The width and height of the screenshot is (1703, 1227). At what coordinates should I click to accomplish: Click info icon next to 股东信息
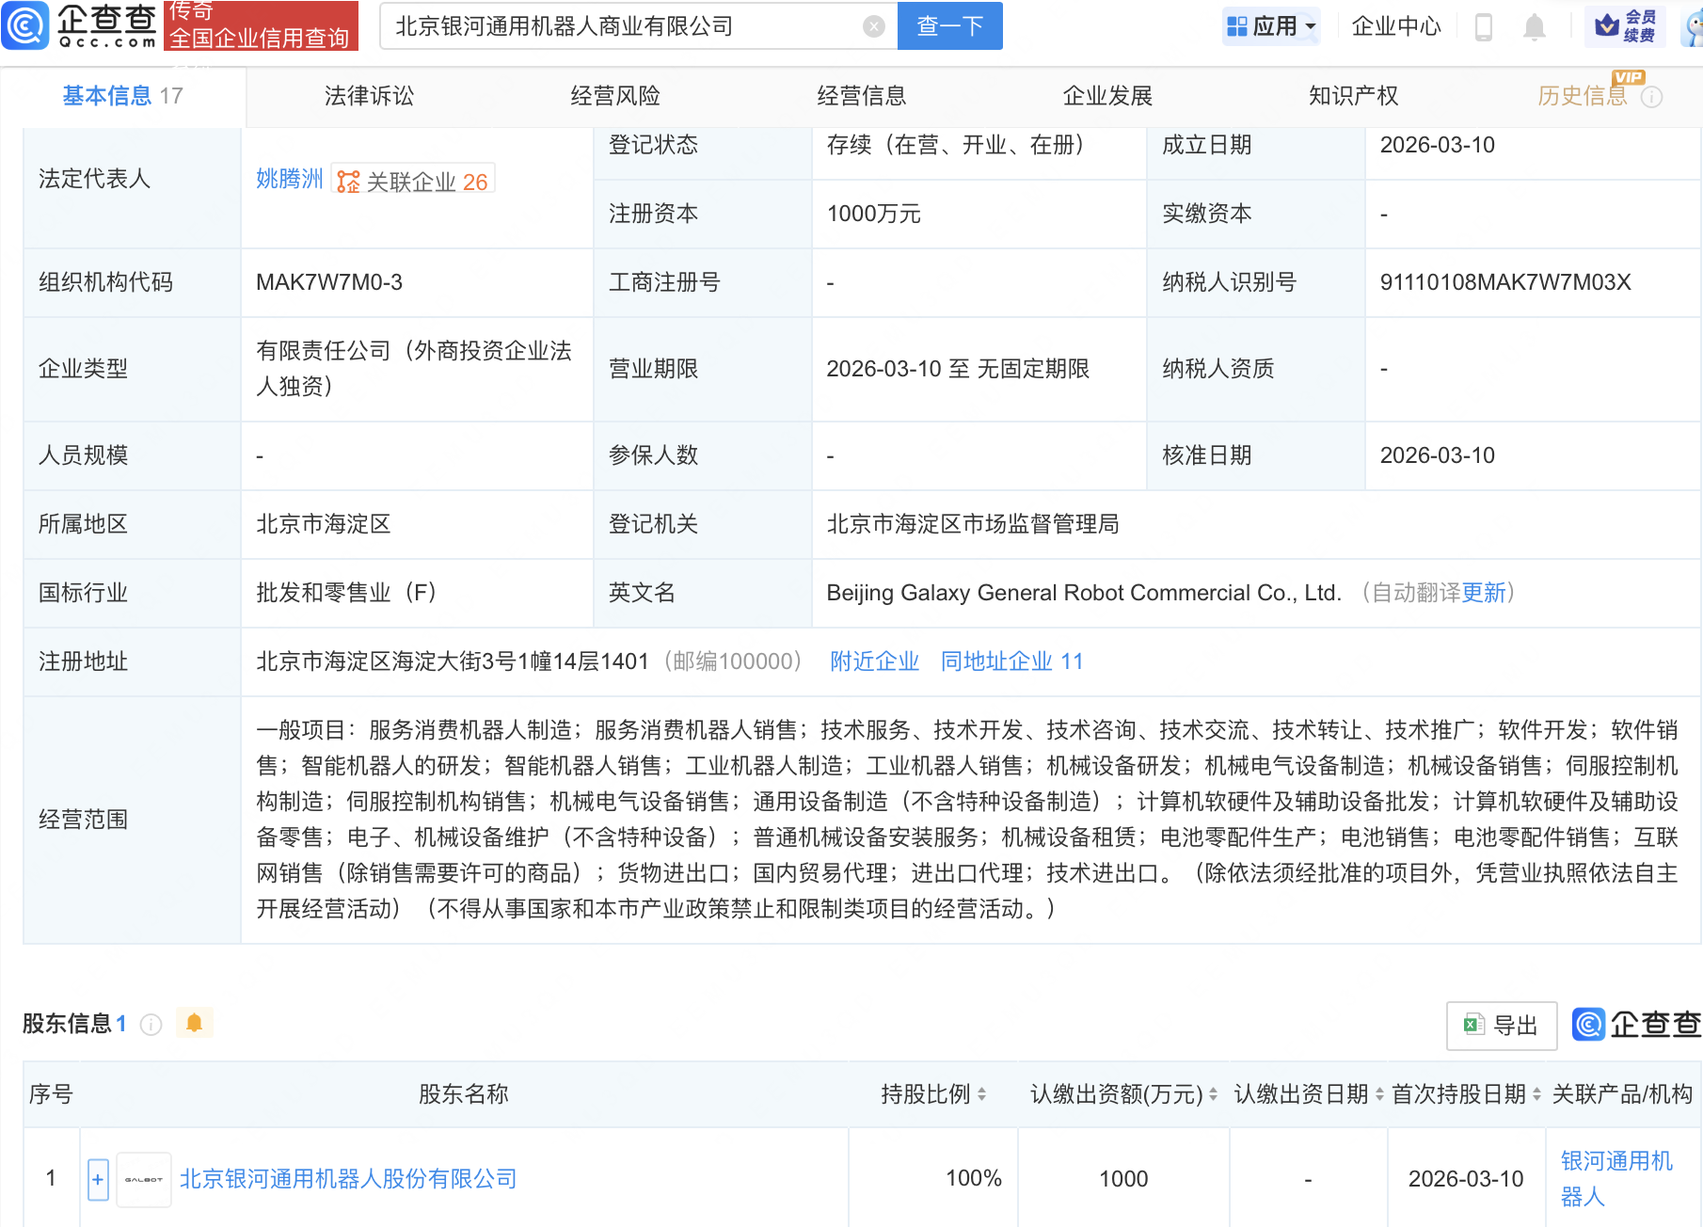pos(151,1025)
